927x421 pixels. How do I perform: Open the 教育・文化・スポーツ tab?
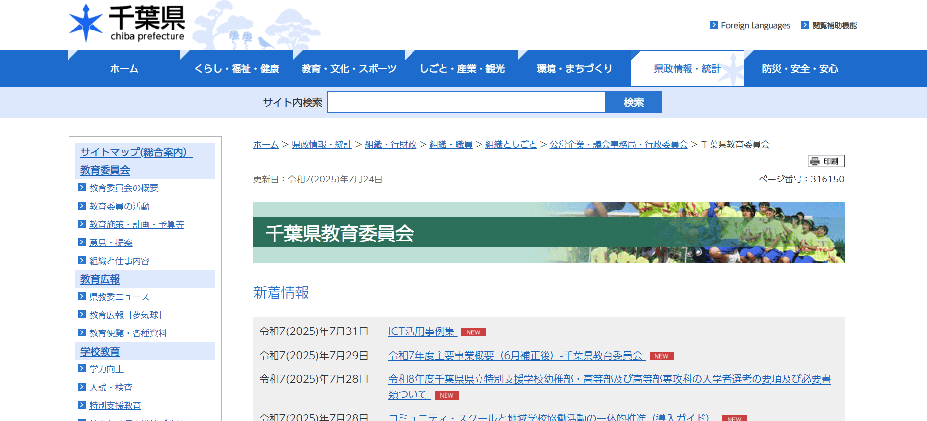click(x=349, y=68)
